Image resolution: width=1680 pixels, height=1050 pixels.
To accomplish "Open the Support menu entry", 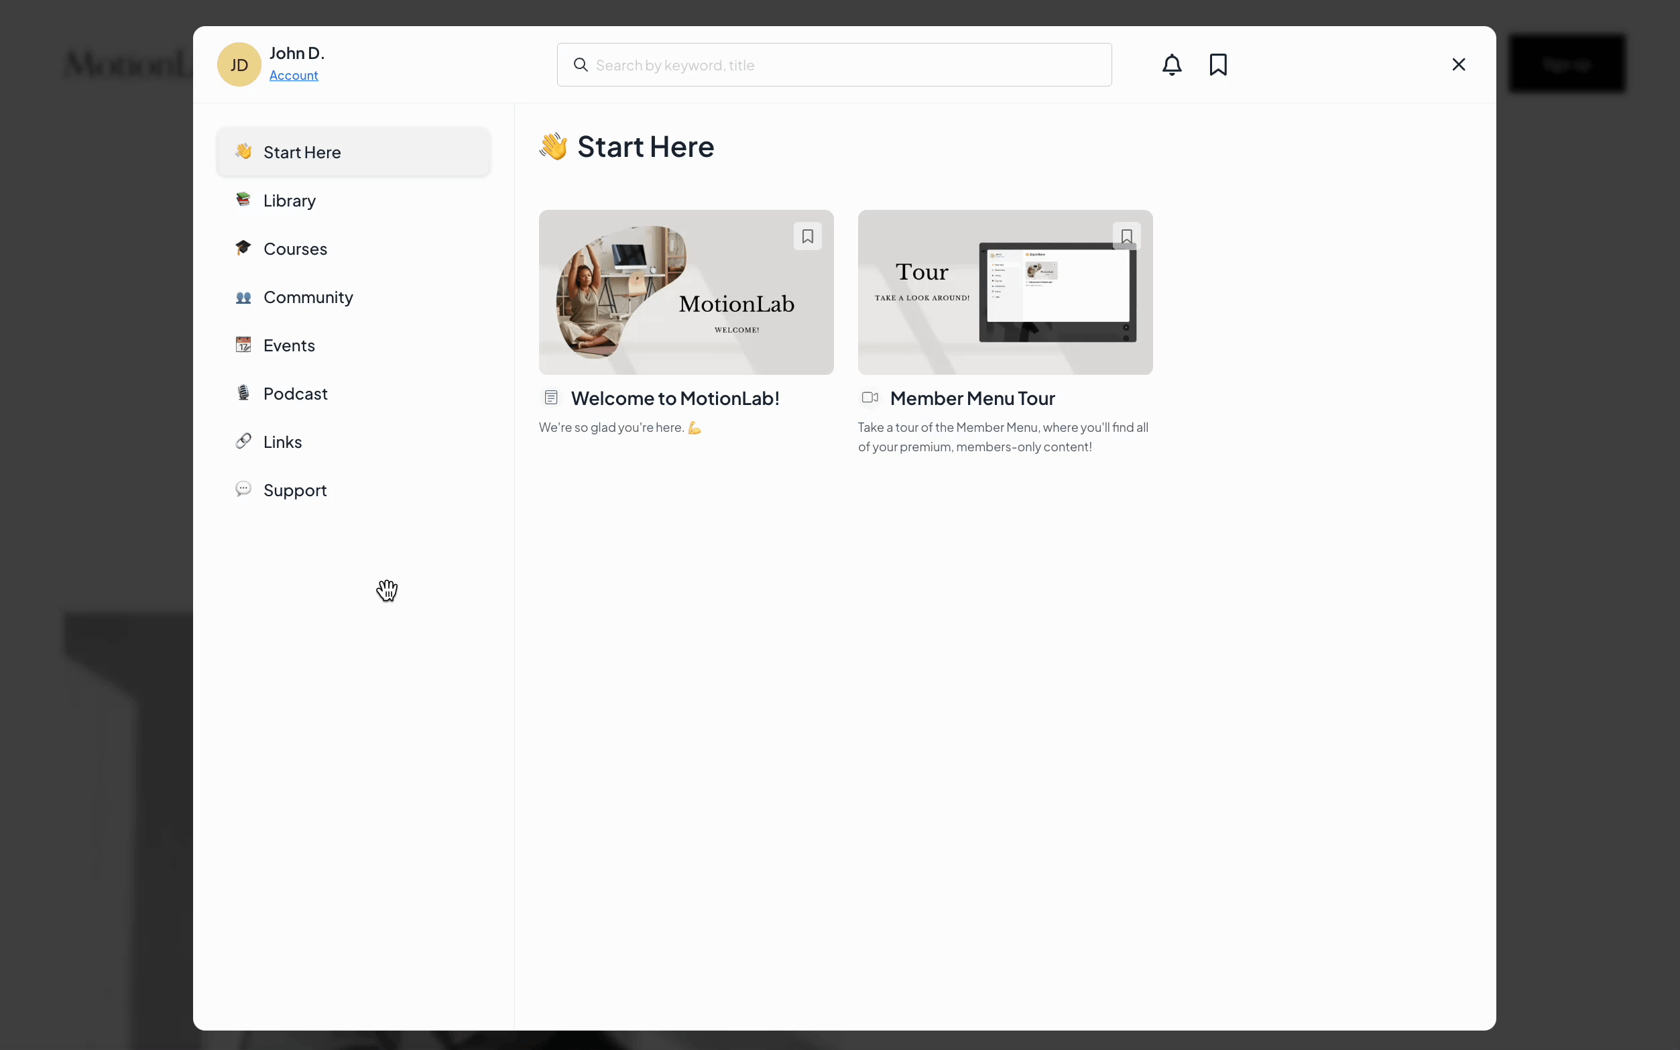I will [x=295, y=490].
